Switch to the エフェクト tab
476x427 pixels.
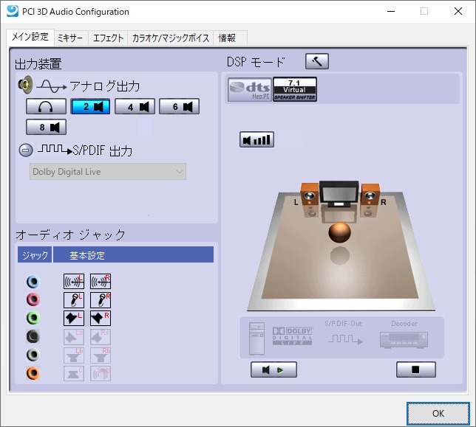108,38
